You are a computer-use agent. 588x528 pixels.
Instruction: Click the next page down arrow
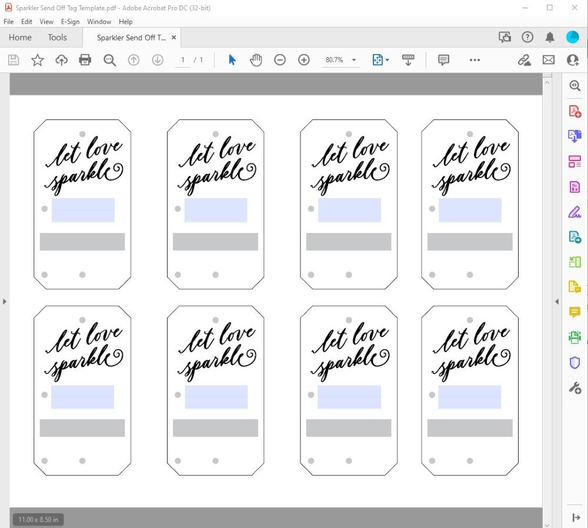157,59
